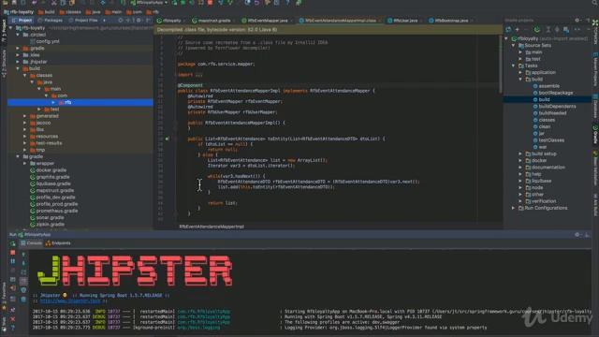
Task: Expand the generated folder
Action: click(x=25, y=116)
